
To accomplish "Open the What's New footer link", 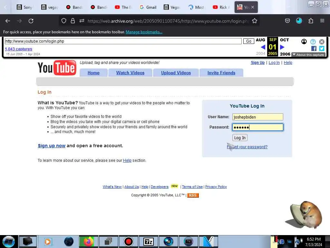I will point(112,187).
